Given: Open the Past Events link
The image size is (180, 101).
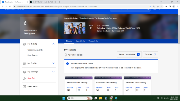Looking at the screenshot, I should (33, 55).
